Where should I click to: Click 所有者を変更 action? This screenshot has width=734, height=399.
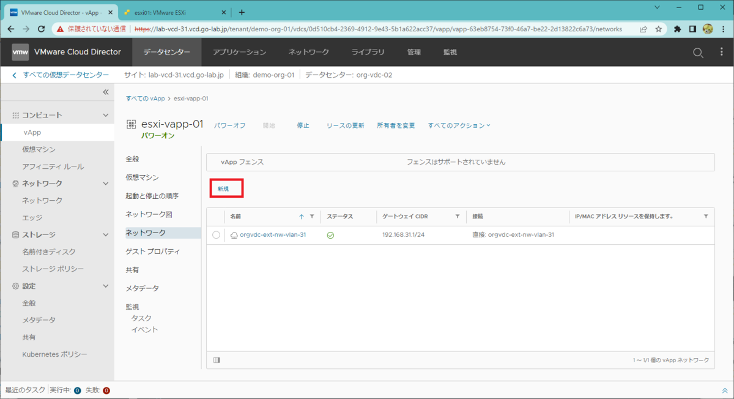coord(396,125)
